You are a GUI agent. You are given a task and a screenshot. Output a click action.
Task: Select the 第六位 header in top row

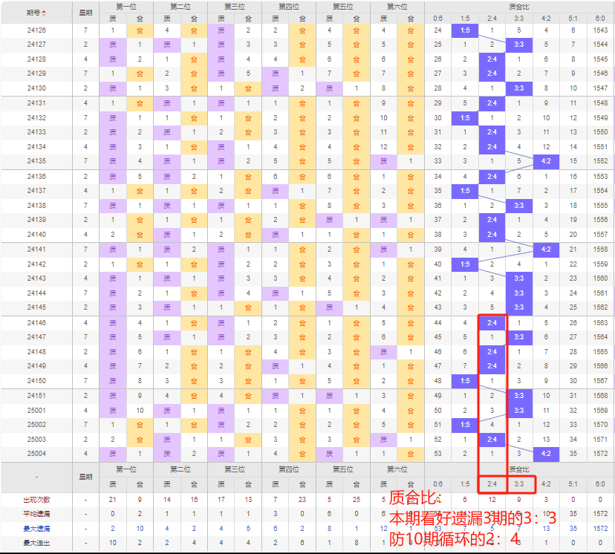[x=397, y=6]
